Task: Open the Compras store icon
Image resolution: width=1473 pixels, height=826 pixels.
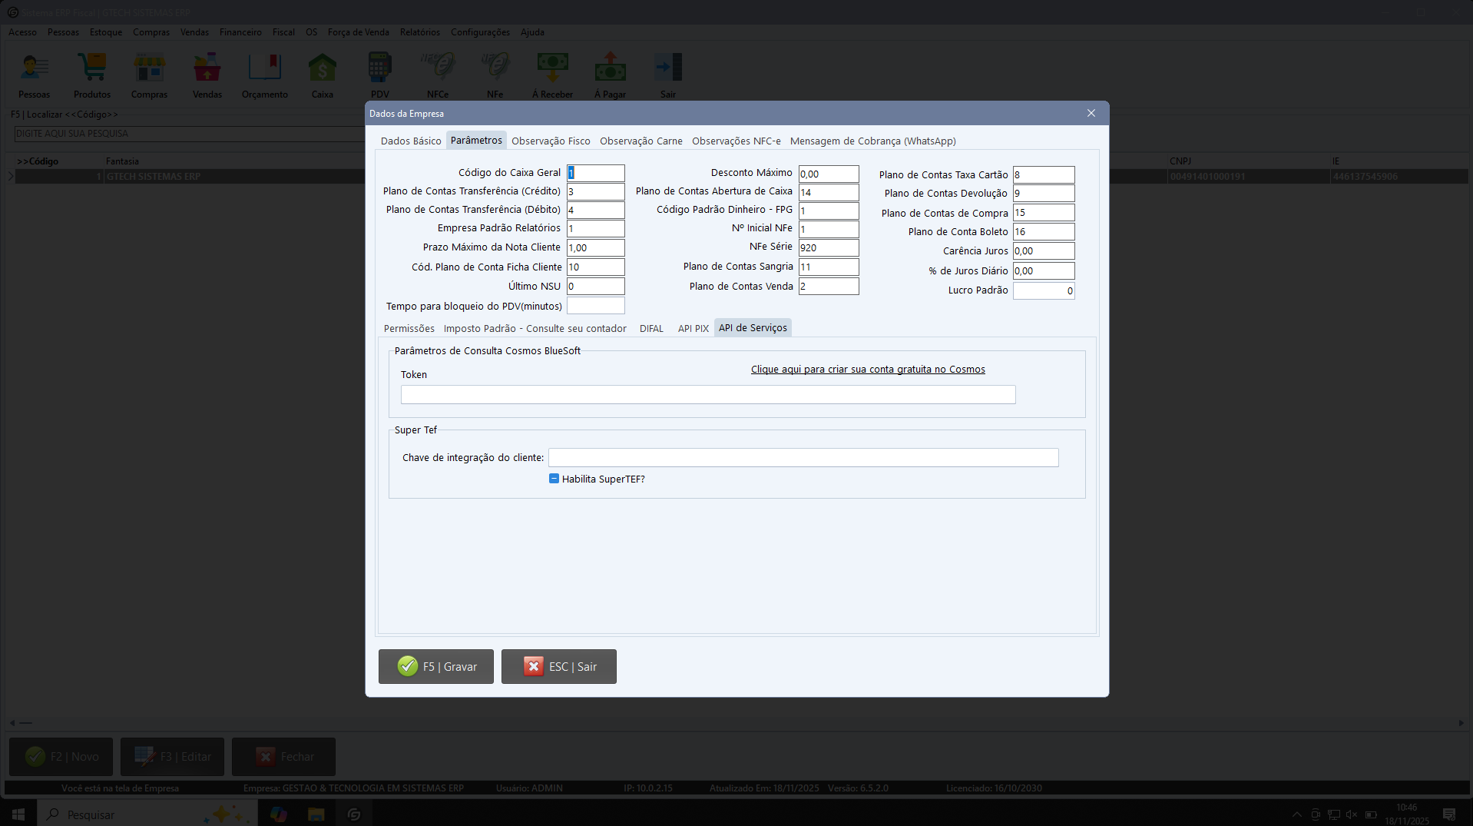Action: 149,75
